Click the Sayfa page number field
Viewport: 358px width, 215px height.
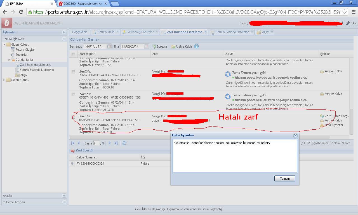[96, 143]
